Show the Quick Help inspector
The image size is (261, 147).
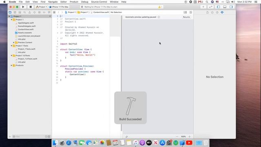coord(217,13)
